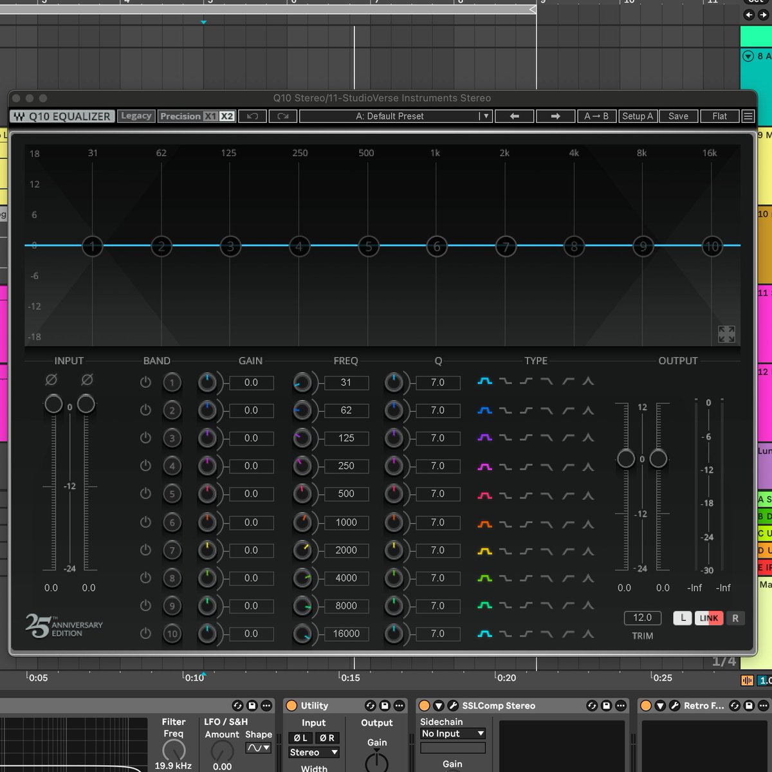Open the Q10 hamburger menu icon

point(748,116)
